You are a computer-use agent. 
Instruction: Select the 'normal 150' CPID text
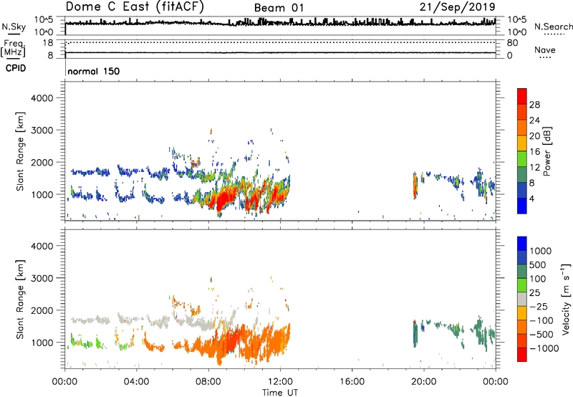pyautogui.click(x=94, y=71)
